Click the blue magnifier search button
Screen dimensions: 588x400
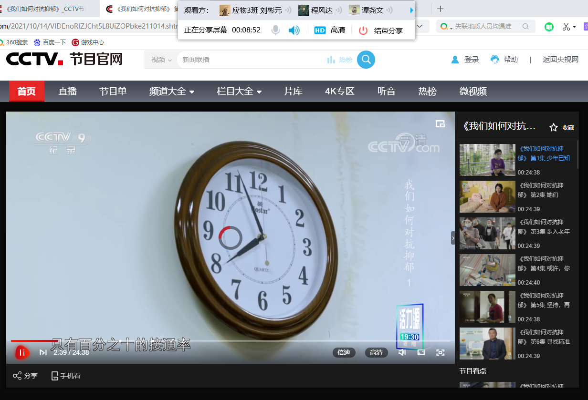coord(366,60)
